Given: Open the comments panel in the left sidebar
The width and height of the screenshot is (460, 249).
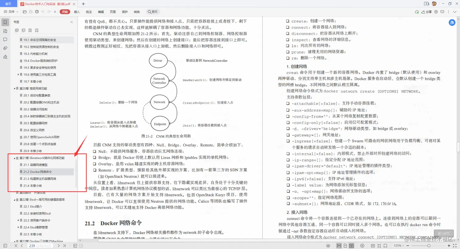Looking at the screenshot, I should click(x=5, y=40).
